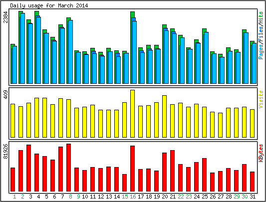Screen dimensions: 266x202
Task: Click the yellow Visits bar for day 20
Action: click(x=164, y=116)
